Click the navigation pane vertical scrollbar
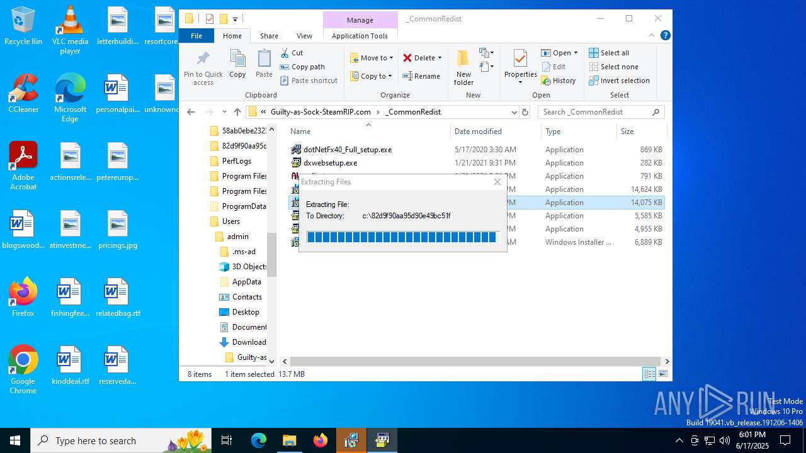This screenshot has width=806, height=453. (x=271, y=255)
